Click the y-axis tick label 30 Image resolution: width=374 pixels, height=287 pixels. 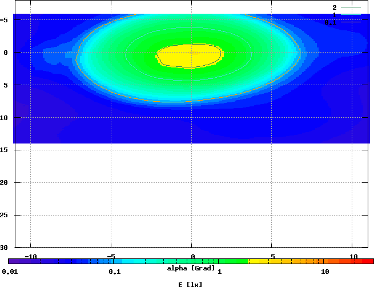tap(5, 248)
